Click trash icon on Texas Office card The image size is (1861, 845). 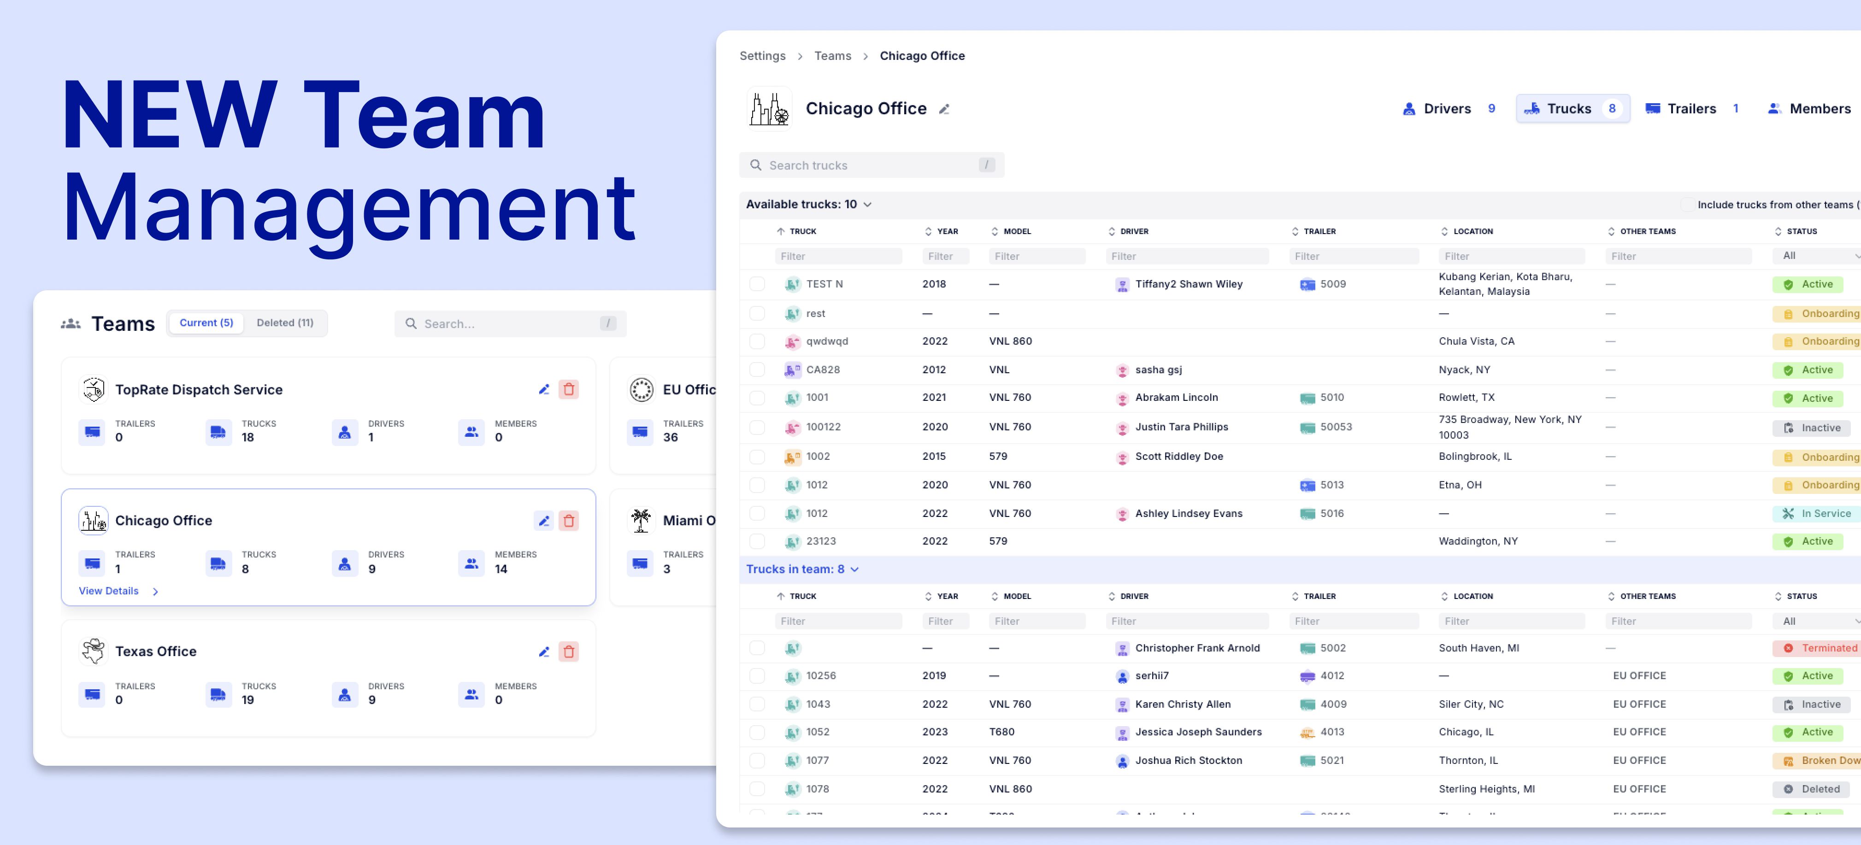click(x=569, y=651)
